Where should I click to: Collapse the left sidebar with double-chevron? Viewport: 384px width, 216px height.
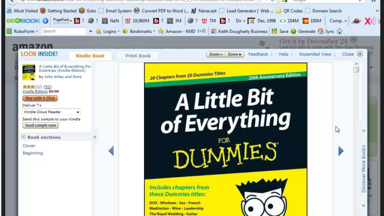95,137
